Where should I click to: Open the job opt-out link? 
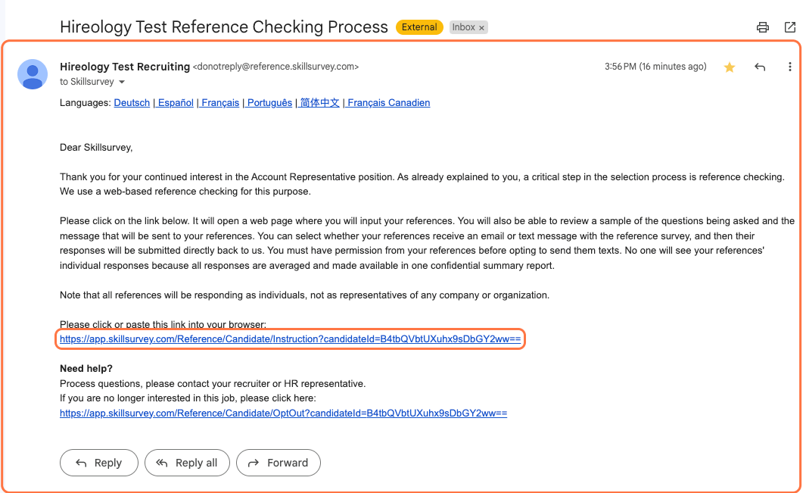click(284, 413)
